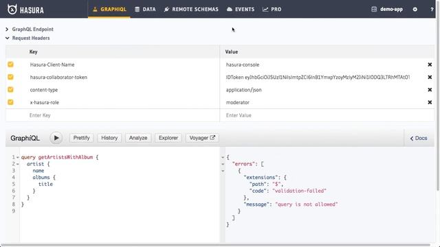Collapse the Request Headers section

tap(27, 38)
